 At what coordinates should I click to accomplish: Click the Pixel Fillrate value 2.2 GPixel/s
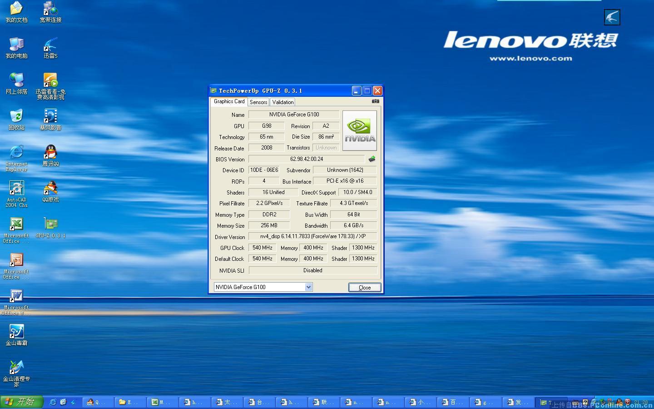(x=269, y=203)
